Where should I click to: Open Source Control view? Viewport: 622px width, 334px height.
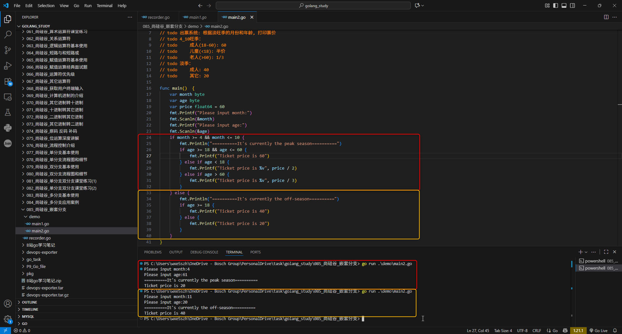tap(8, 50)
